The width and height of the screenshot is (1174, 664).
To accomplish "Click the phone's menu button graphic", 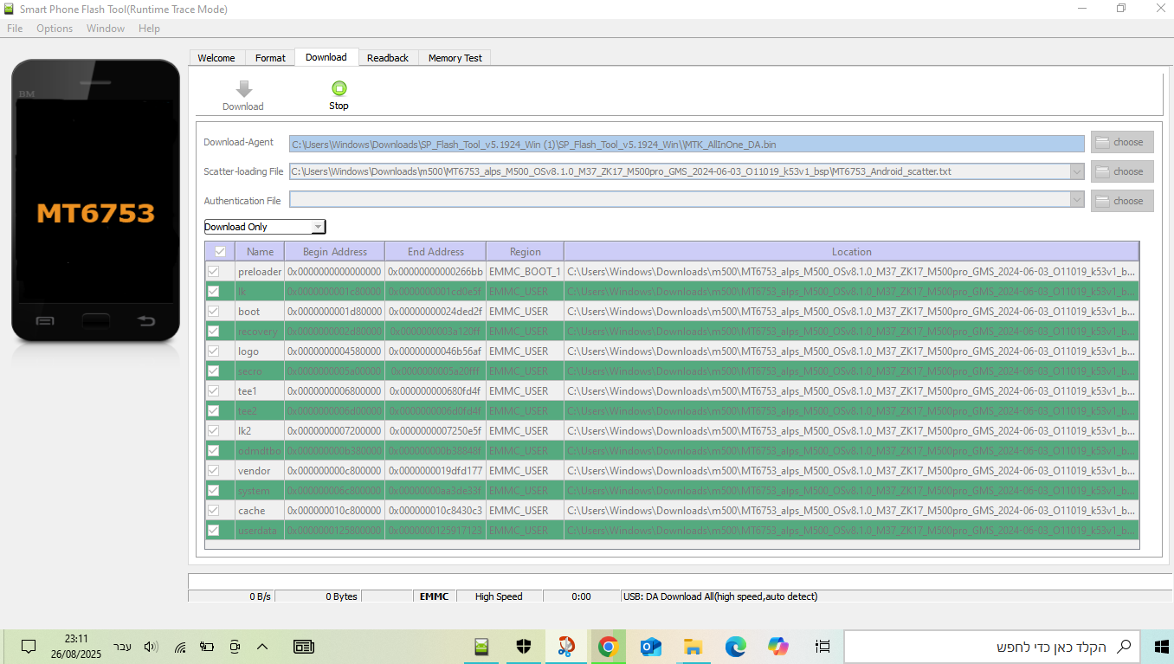I will 45,321.
